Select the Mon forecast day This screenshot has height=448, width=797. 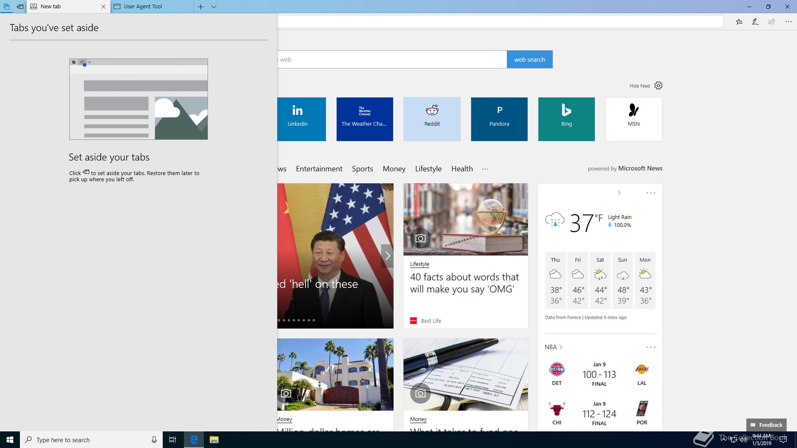(x=645, y=280)
